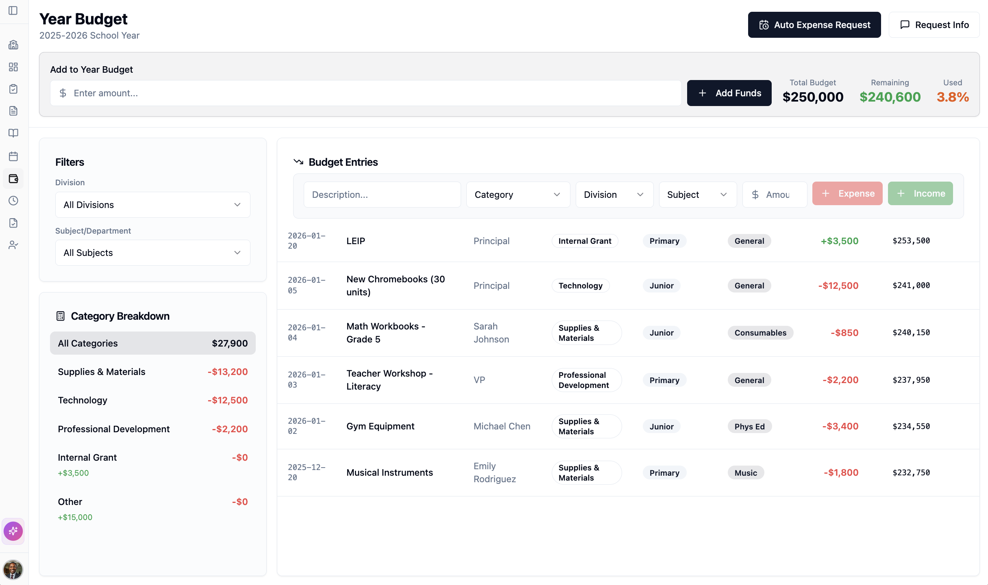Open the calendar icon in sidebar
The width and height of the screenshot is (988, 585).
tap(13, 156)
